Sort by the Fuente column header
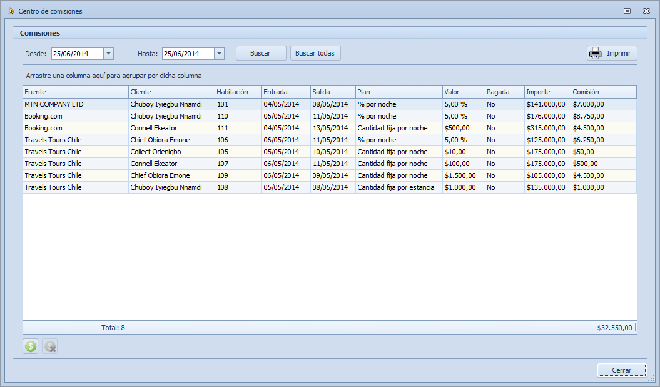This screenshot has width=660, height=387. pos(75,92)
